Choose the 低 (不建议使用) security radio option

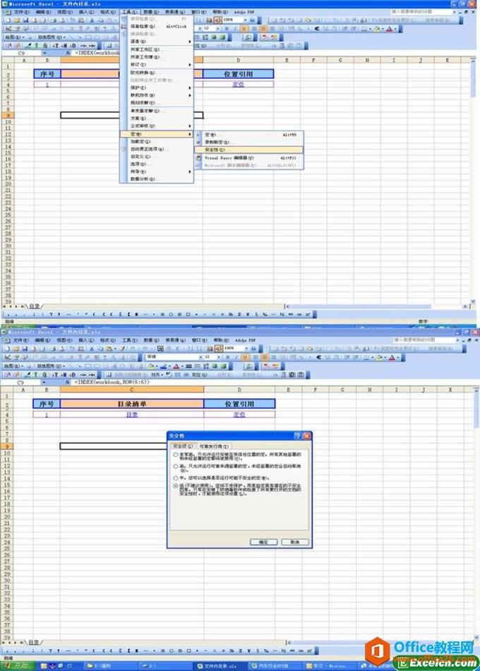(x=176, y=485)
